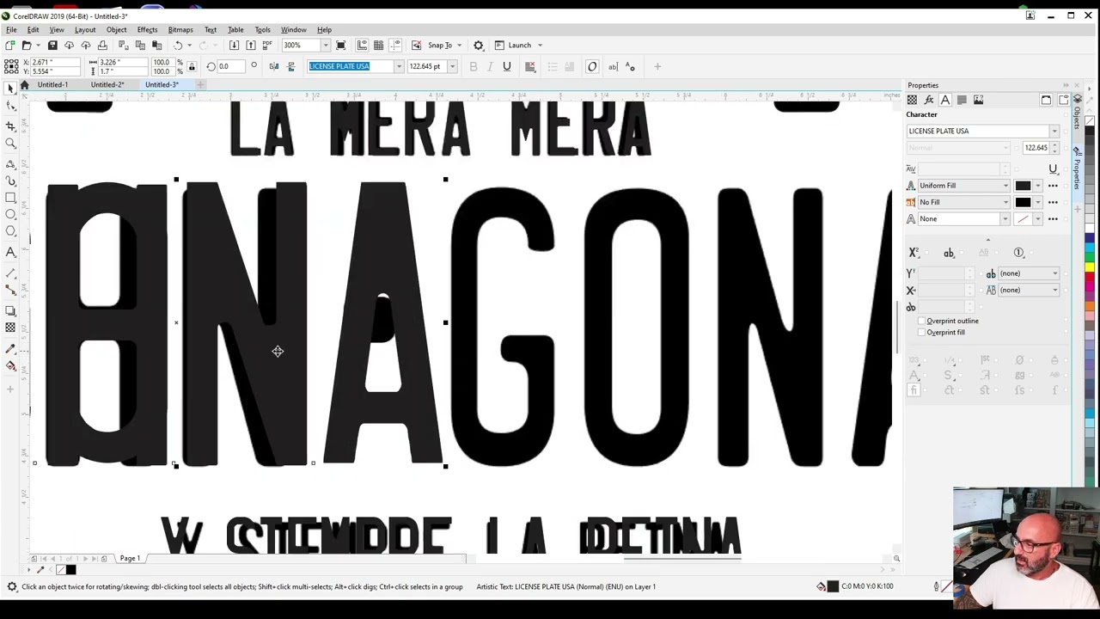Open the Launch dropdown
This screenshot has width=1100, height=619.
[540, 45]
